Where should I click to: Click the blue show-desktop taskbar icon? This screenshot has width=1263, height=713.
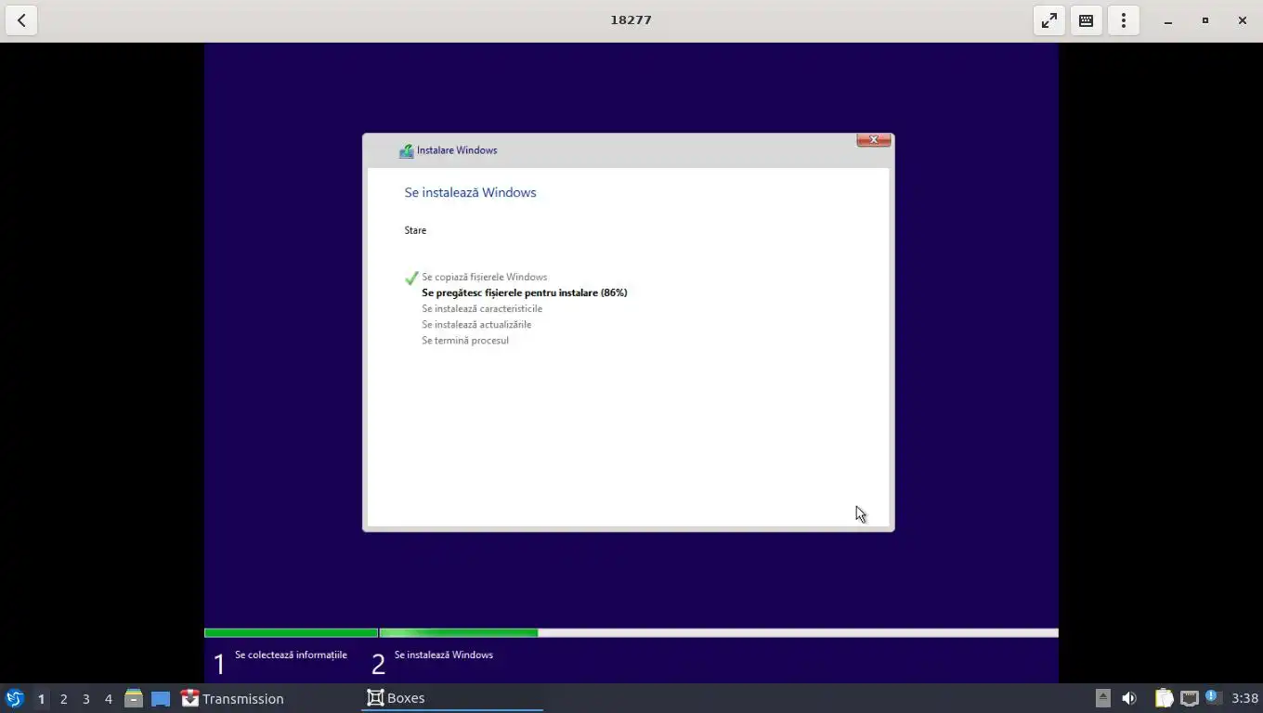[161, 698]
